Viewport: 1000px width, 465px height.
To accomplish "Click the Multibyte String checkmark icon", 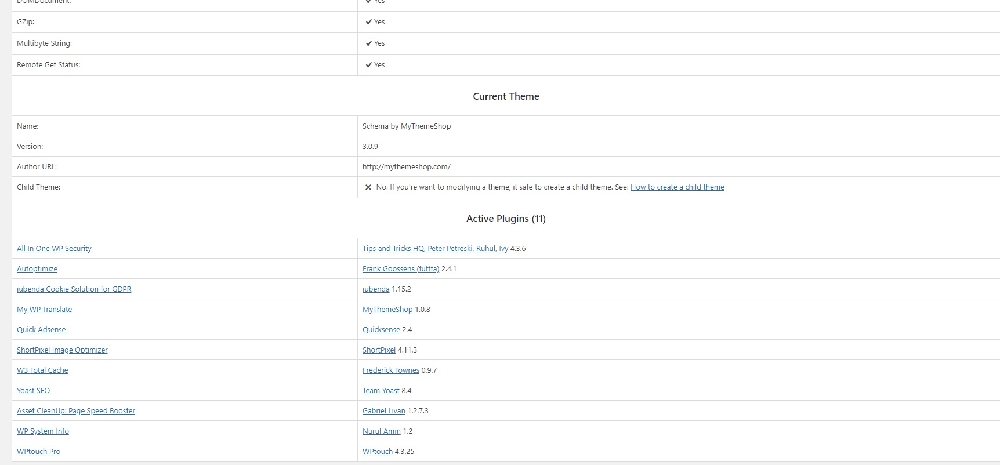I will coord(369,43).
